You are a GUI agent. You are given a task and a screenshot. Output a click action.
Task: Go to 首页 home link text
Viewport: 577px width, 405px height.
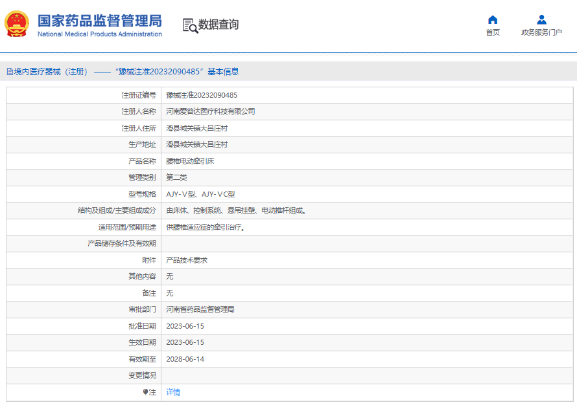493,33
